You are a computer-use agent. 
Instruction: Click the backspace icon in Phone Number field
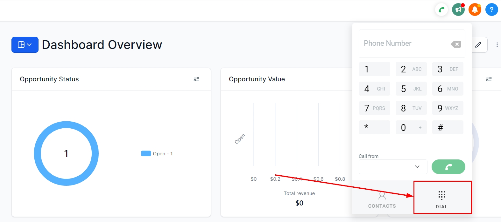(x=456, y=44)
